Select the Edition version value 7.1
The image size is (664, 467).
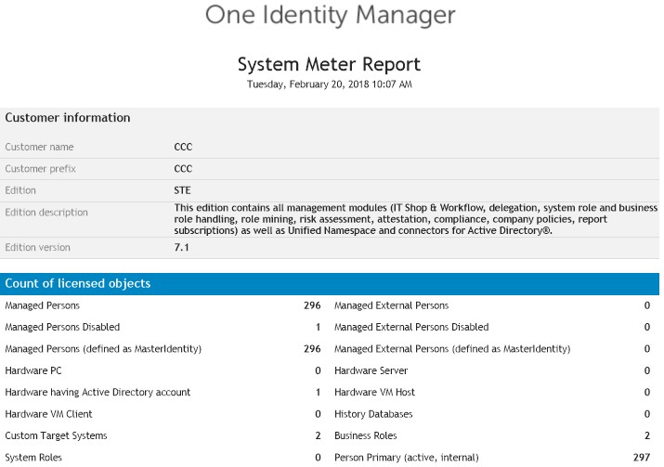coord(181,247)
